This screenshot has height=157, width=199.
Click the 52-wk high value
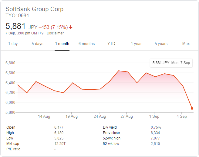pos(155,138)
